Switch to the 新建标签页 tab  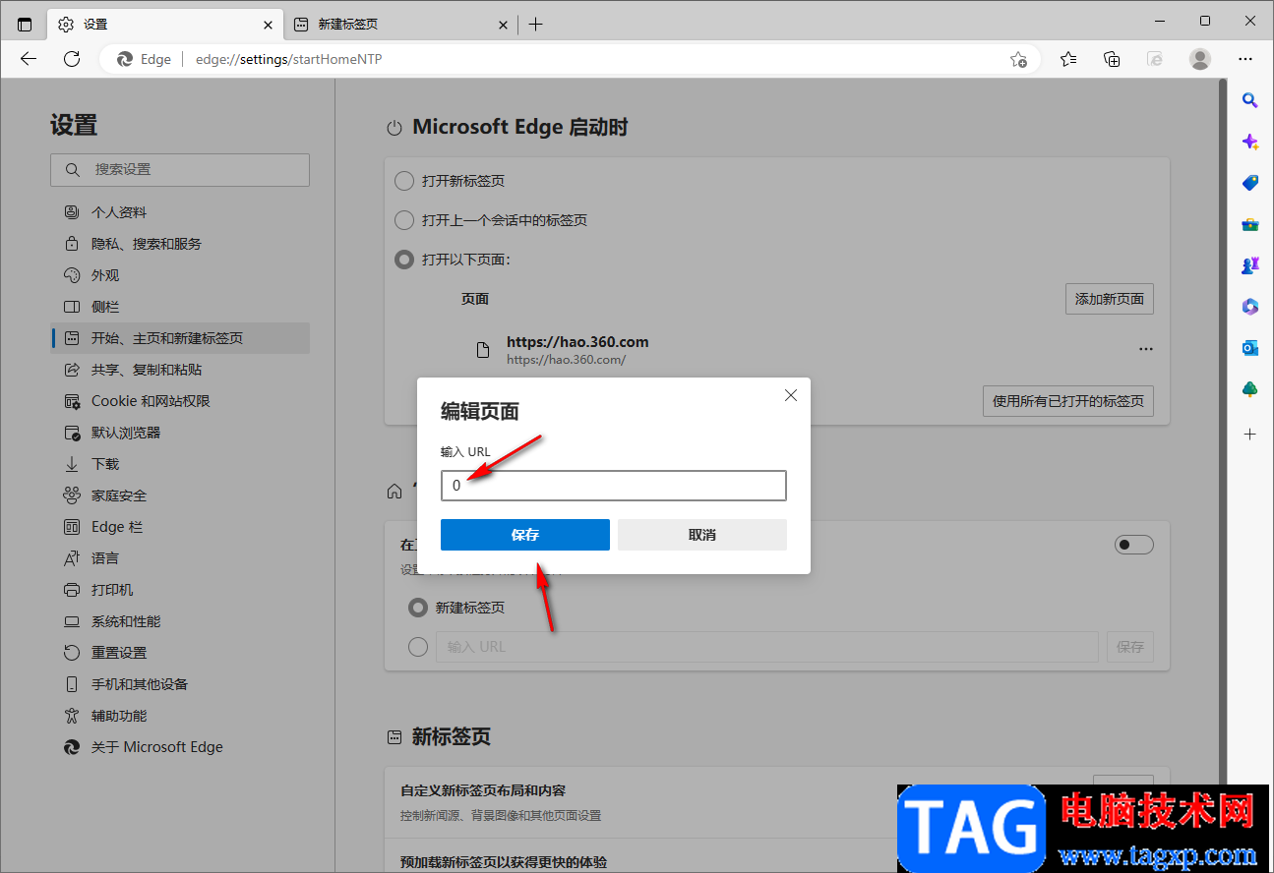click(x=401, y=25)
